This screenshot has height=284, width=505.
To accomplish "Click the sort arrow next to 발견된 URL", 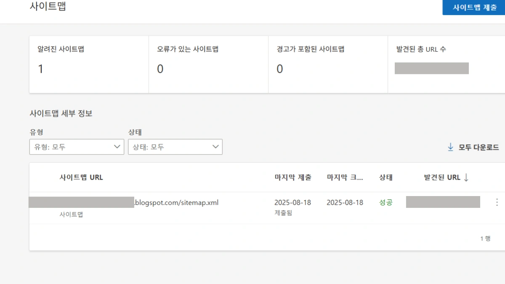I will click(x=466, y=178).
